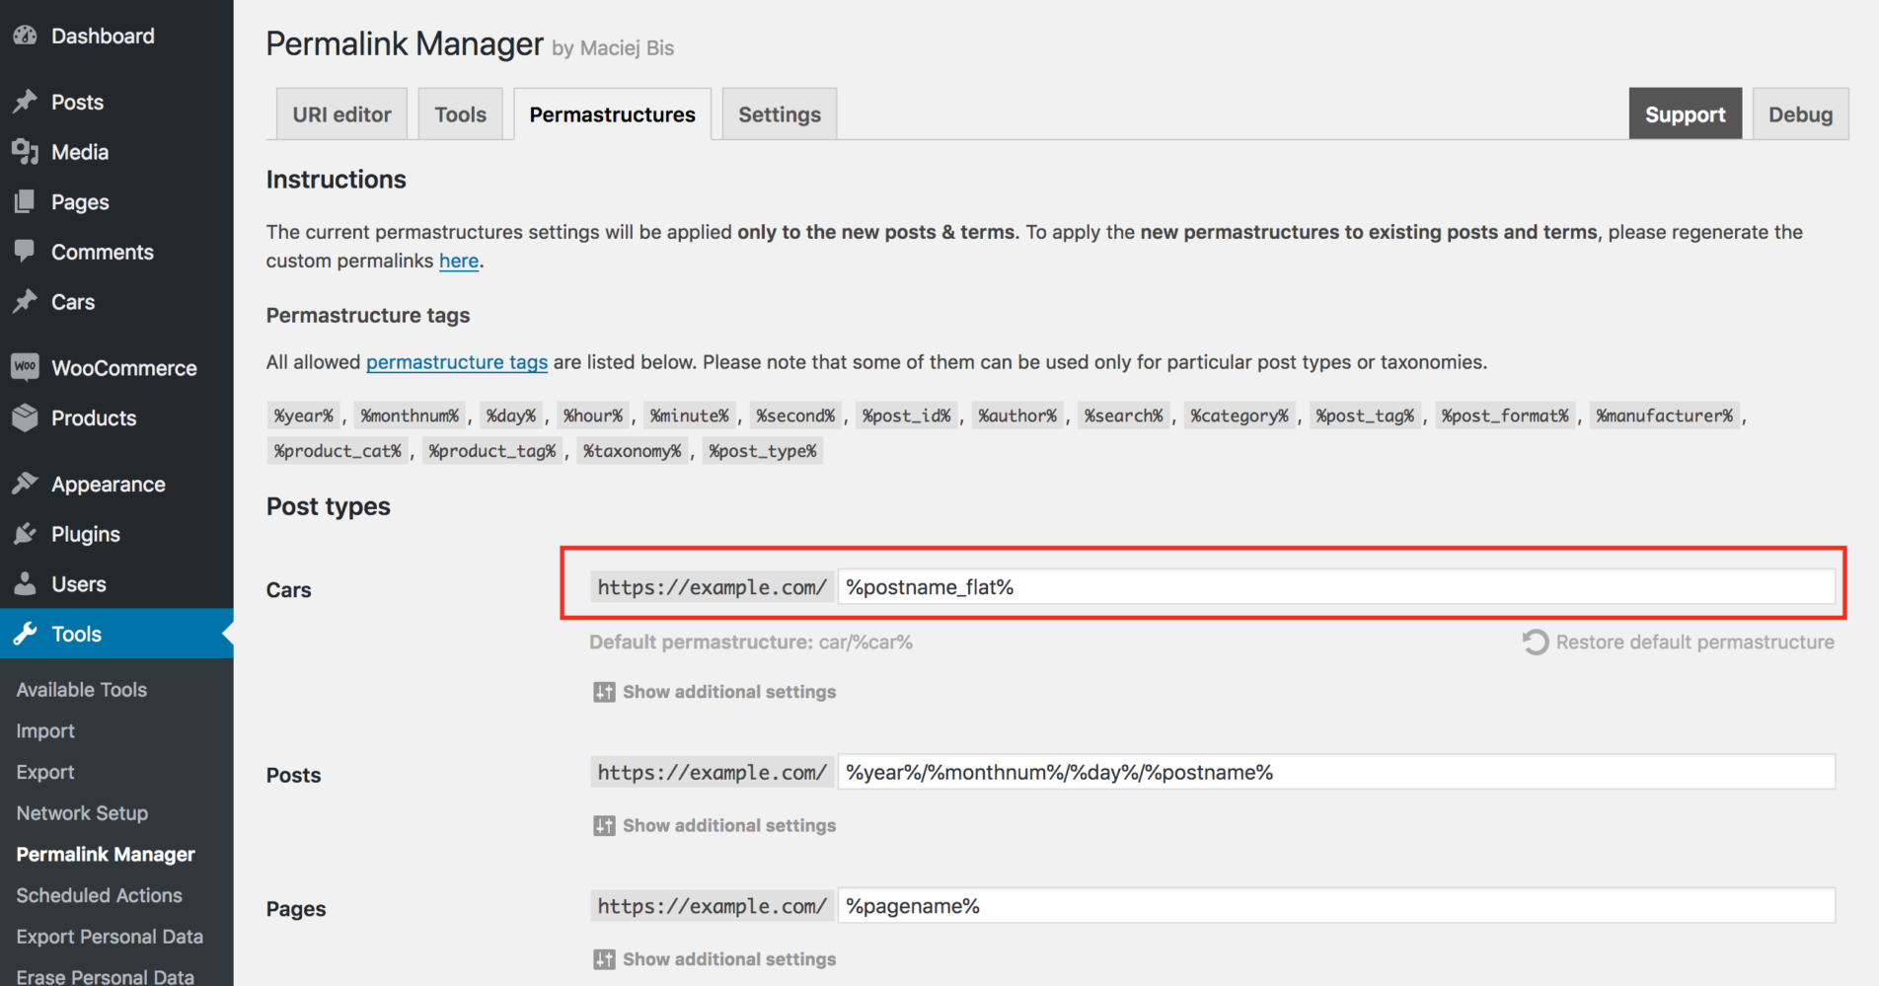Select the Plugins icon

[25, 533]
